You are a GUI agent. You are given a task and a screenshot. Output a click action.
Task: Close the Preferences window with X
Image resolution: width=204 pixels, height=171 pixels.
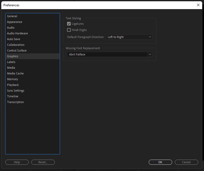coord(198,5)
